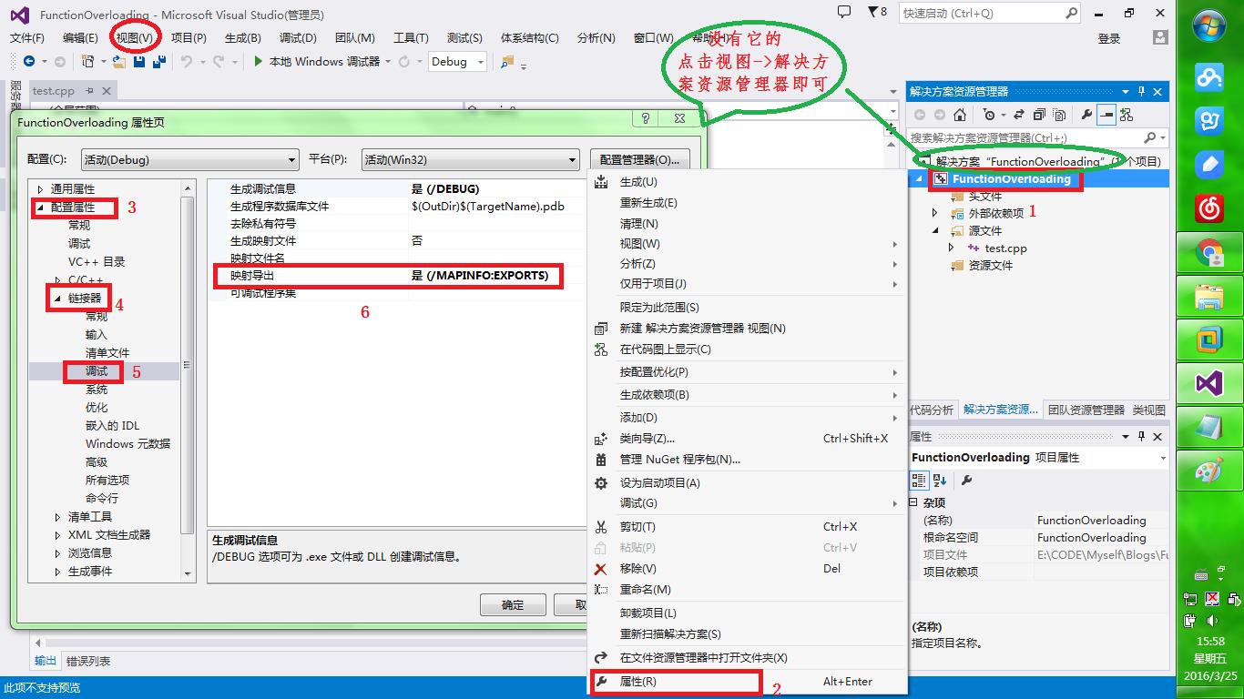Click the Save All toolbar icon
The image size is (1244, 699).
point(159,61)
